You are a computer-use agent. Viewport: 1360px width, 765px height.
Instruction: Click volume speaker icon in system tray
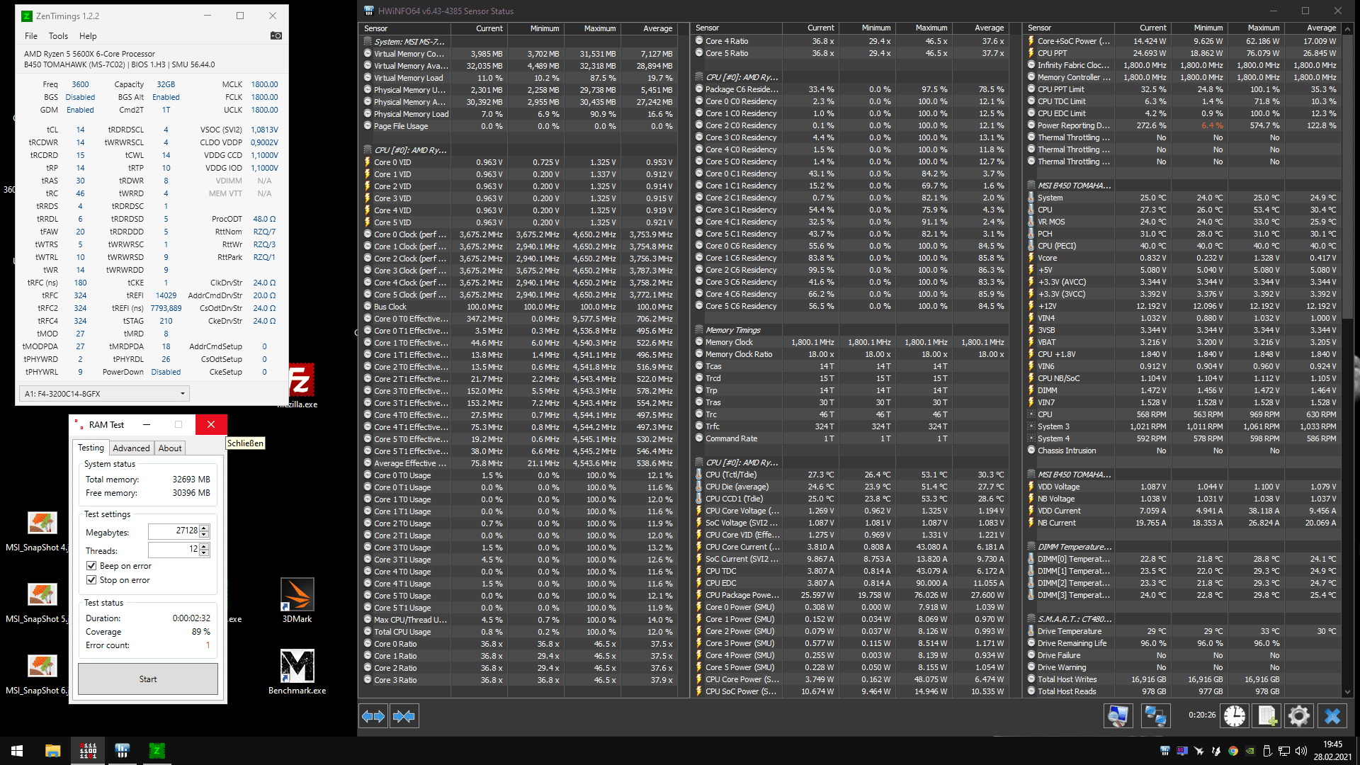pyautogui.click(x=1300, y=751)
